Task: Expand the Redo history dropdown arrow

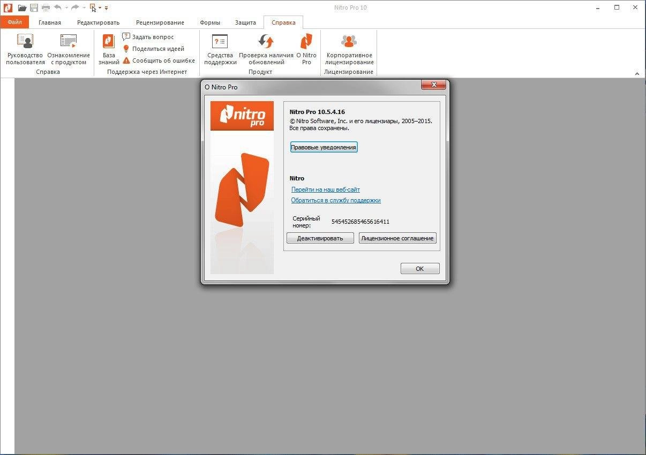Action: [84, 8]
